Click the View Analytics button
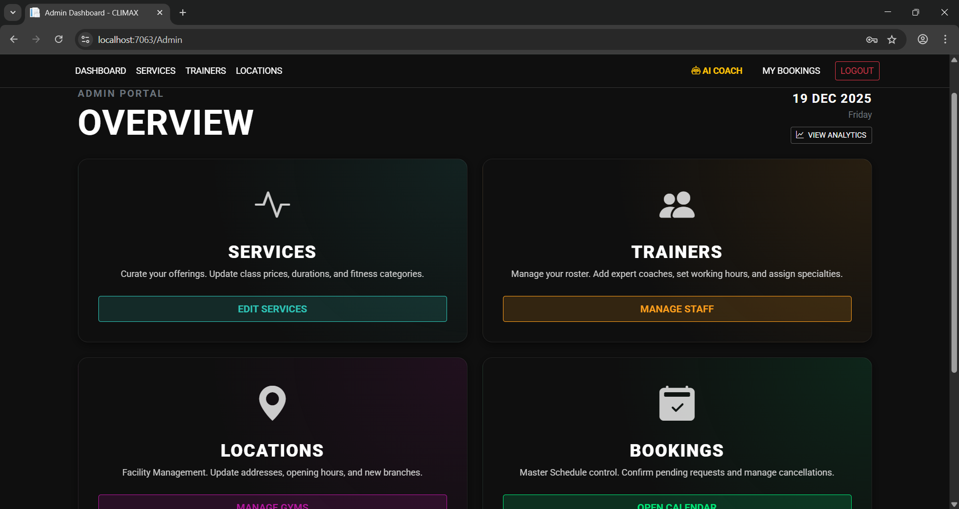This screenshot has height=509, width=959. (x=831, y=135)
